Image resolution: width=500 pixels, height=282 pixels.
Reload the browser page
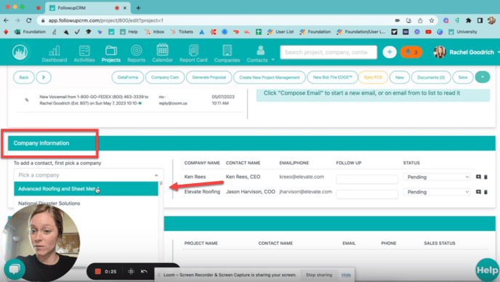[x=28, y=20]
